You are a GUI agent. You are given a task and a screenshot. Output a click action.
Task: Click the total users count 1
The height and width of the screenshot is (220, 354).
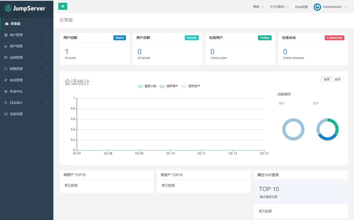67,52
